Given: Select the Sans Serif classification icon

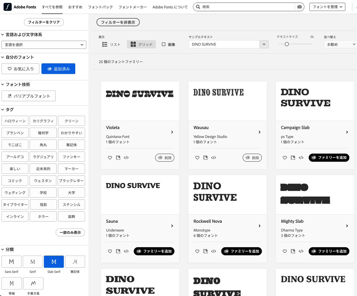Looking at the screenshot, I should 11,261.
